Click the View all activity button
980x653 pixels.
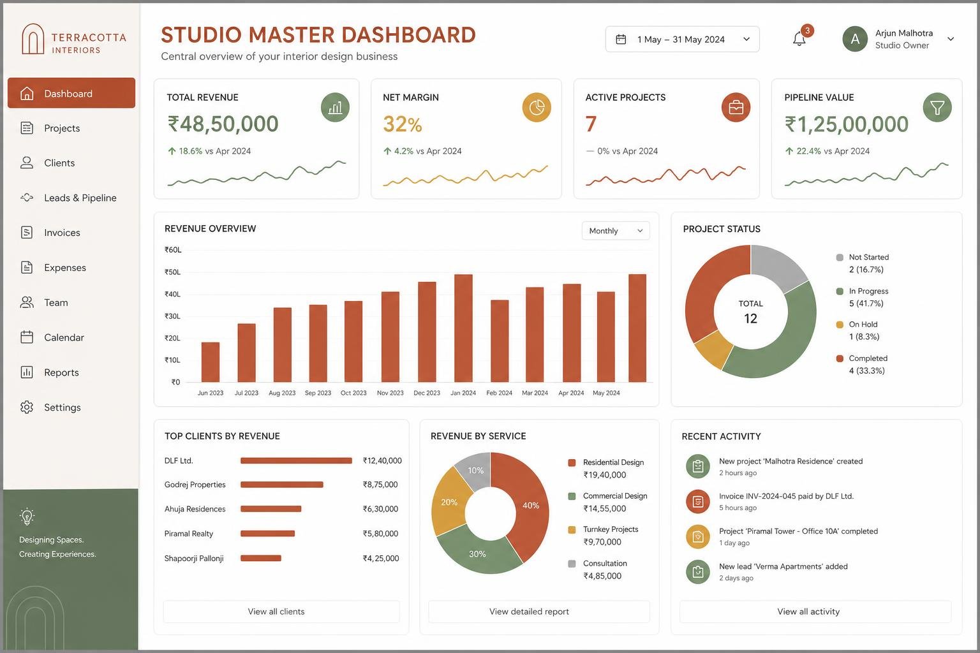point(815,612)
